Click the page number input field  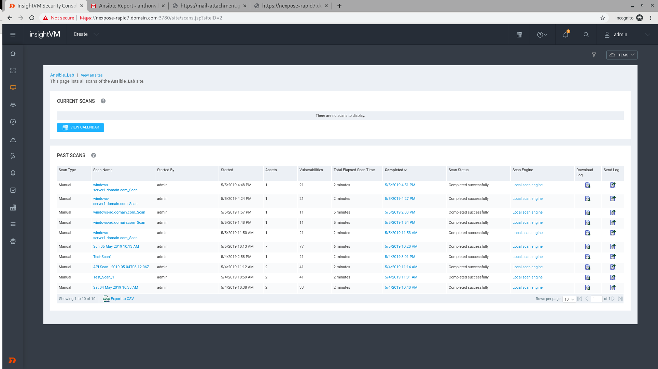coord(597,299)
